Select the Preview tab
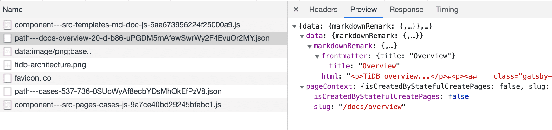552x130 pixels. (363, 10)
